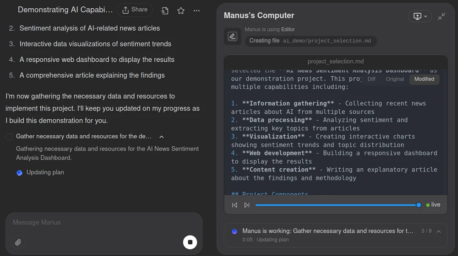Jump to previous step in playback
Screen dimensions: 458x256
[x=234, y=205]
